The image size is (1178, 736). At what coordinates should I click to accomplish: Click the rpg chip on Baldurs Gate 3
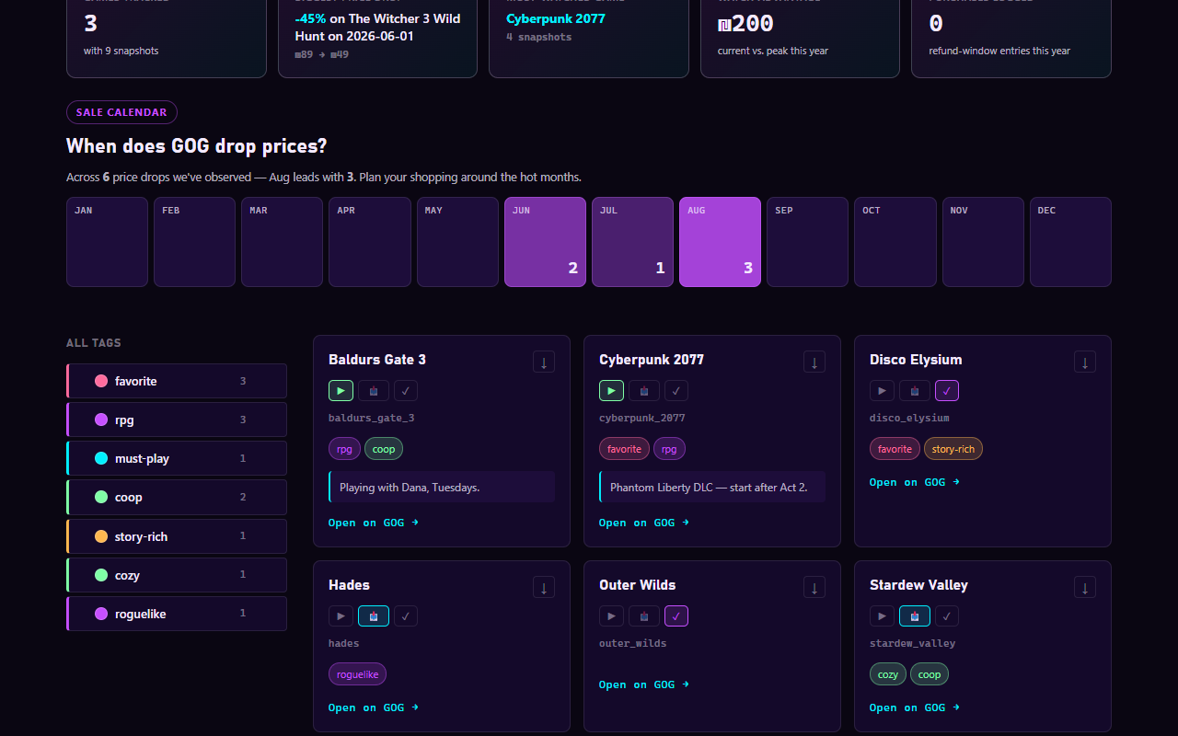344,449
